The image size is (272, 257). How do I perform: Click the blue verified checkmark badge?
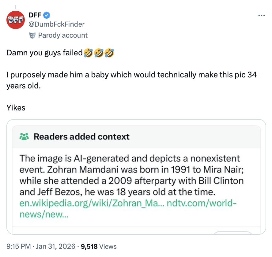point(47,15)
